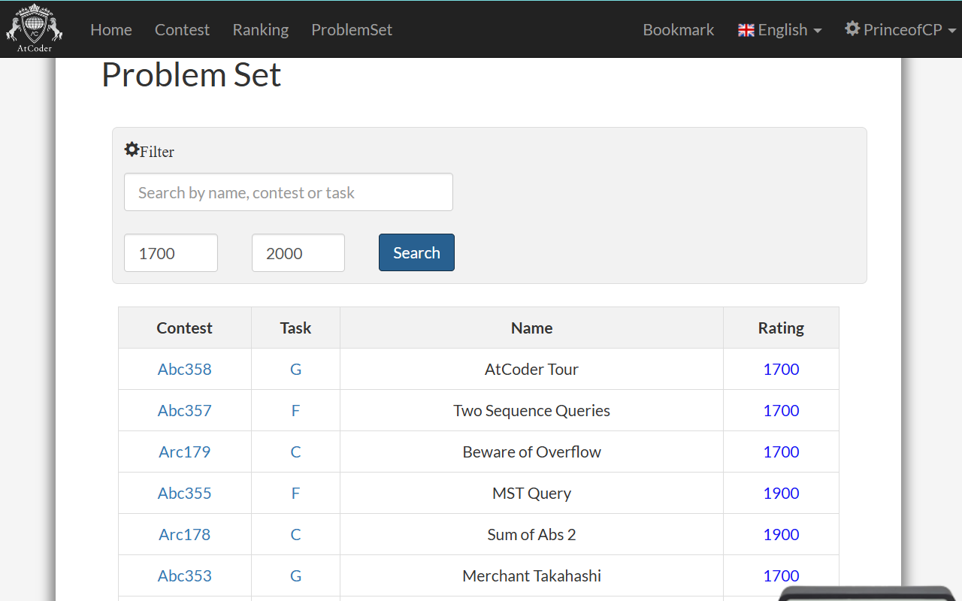Select ProblemSet in the navigation bar
Image resolution: width=962 pixels, height=601 pixels.
click(x=352, y=30)
